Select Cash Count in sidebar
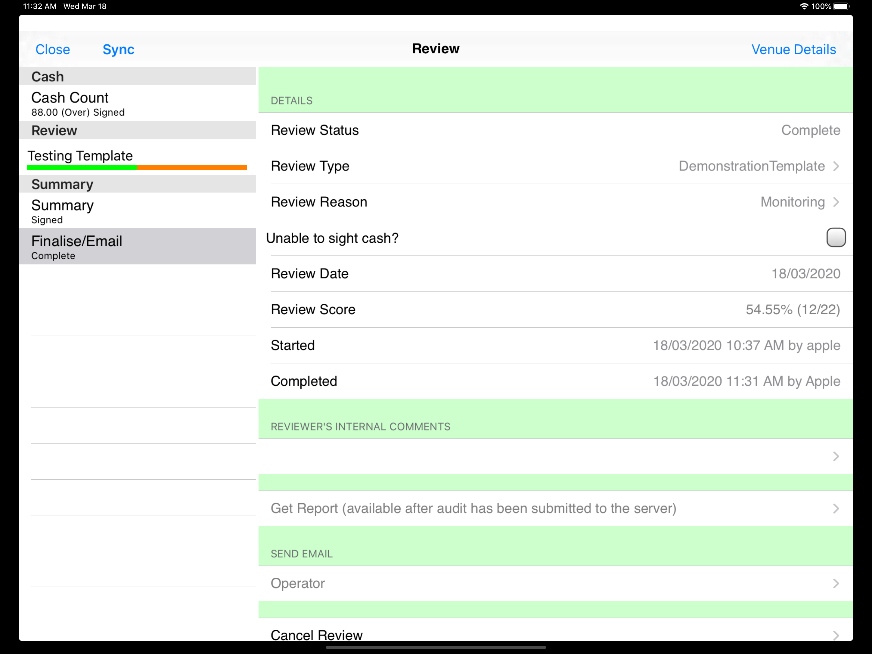This screenshot has height=654, width=872. pyautogui.click(x=137, y=103)
